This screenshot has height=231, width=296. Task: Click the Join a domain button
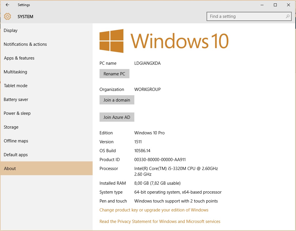[x=117, y=100]
